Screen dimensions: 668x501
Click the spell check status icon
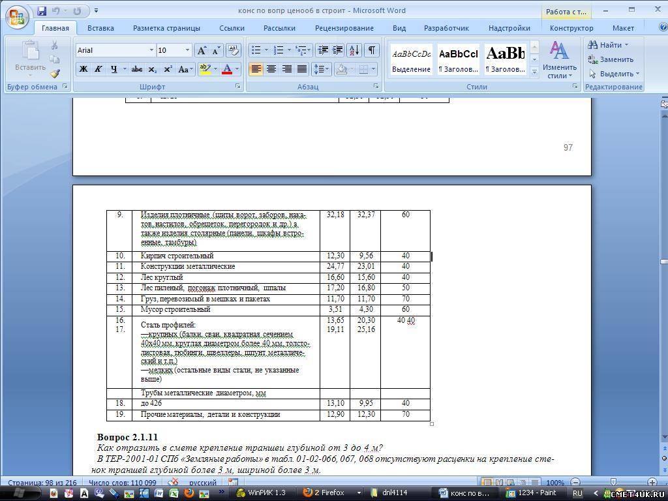(173, 482)
